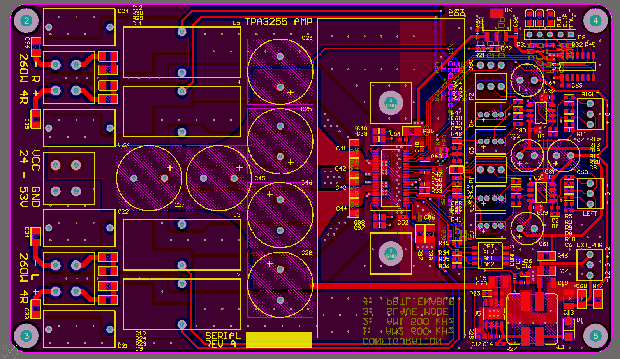This screenshot has width=620, height=359.
Task: Select the RIGHT audio input connector
Action: (x=590, y=114)
